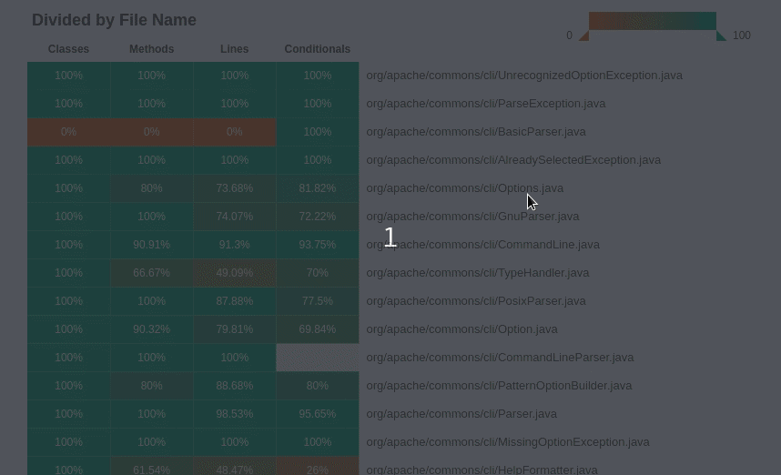
Task: Click the Lines column header
Action: (234, 49)
